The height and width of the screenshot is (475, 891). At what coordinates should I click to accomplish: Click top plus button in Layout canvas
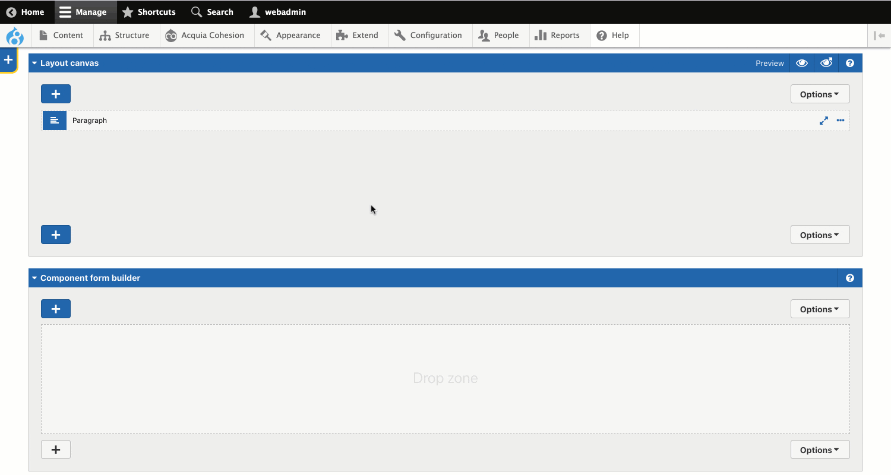click(x=56, y=94)
